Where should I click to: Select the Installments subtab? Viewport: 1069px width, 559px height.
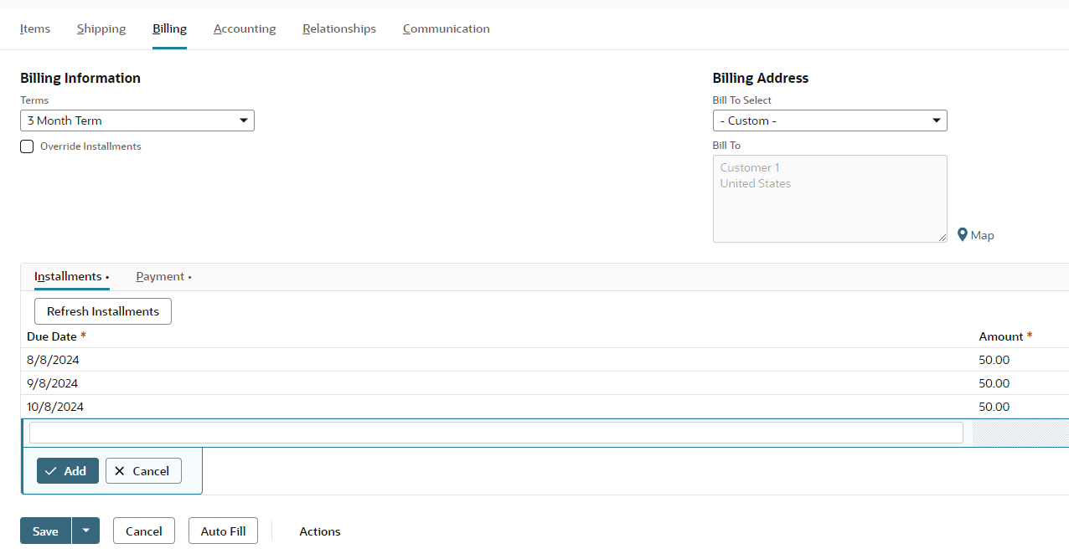(x=69, y=277)
